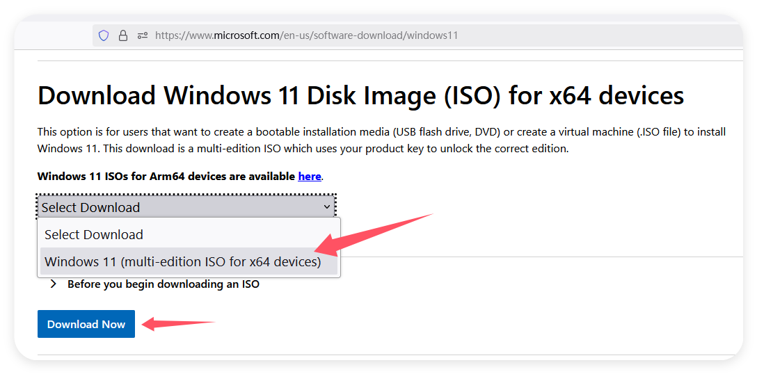Click empty space right of the URL
The height and width of the screenshot is (374, 757).
(x=598, y=35)
